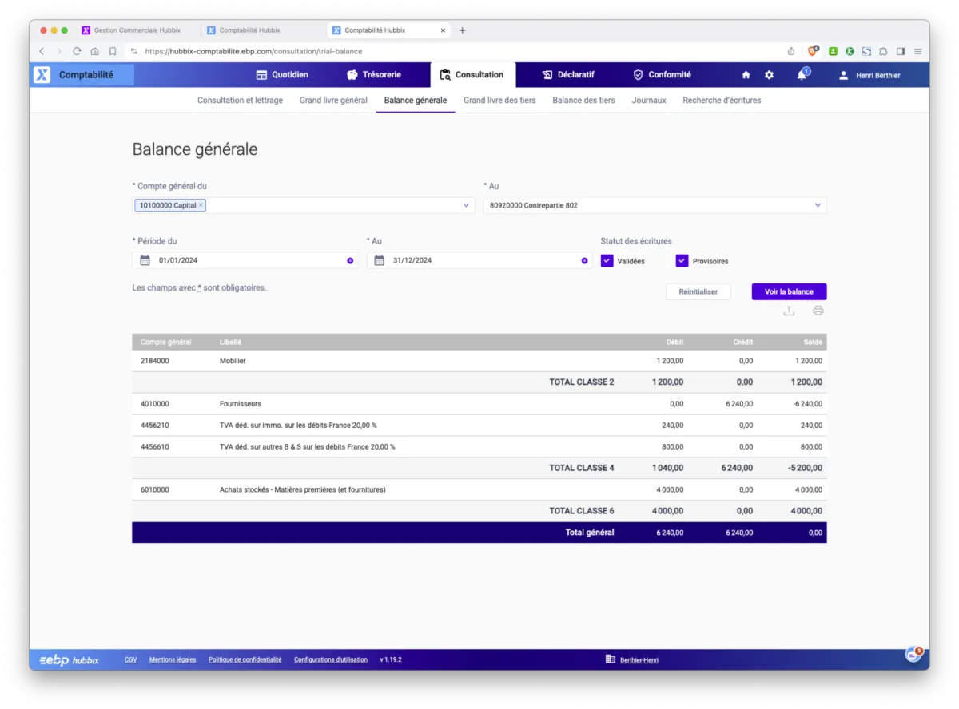The image size is (959, 709).
Task: Open settings gear in the header
Action: (x=769, y=75)
